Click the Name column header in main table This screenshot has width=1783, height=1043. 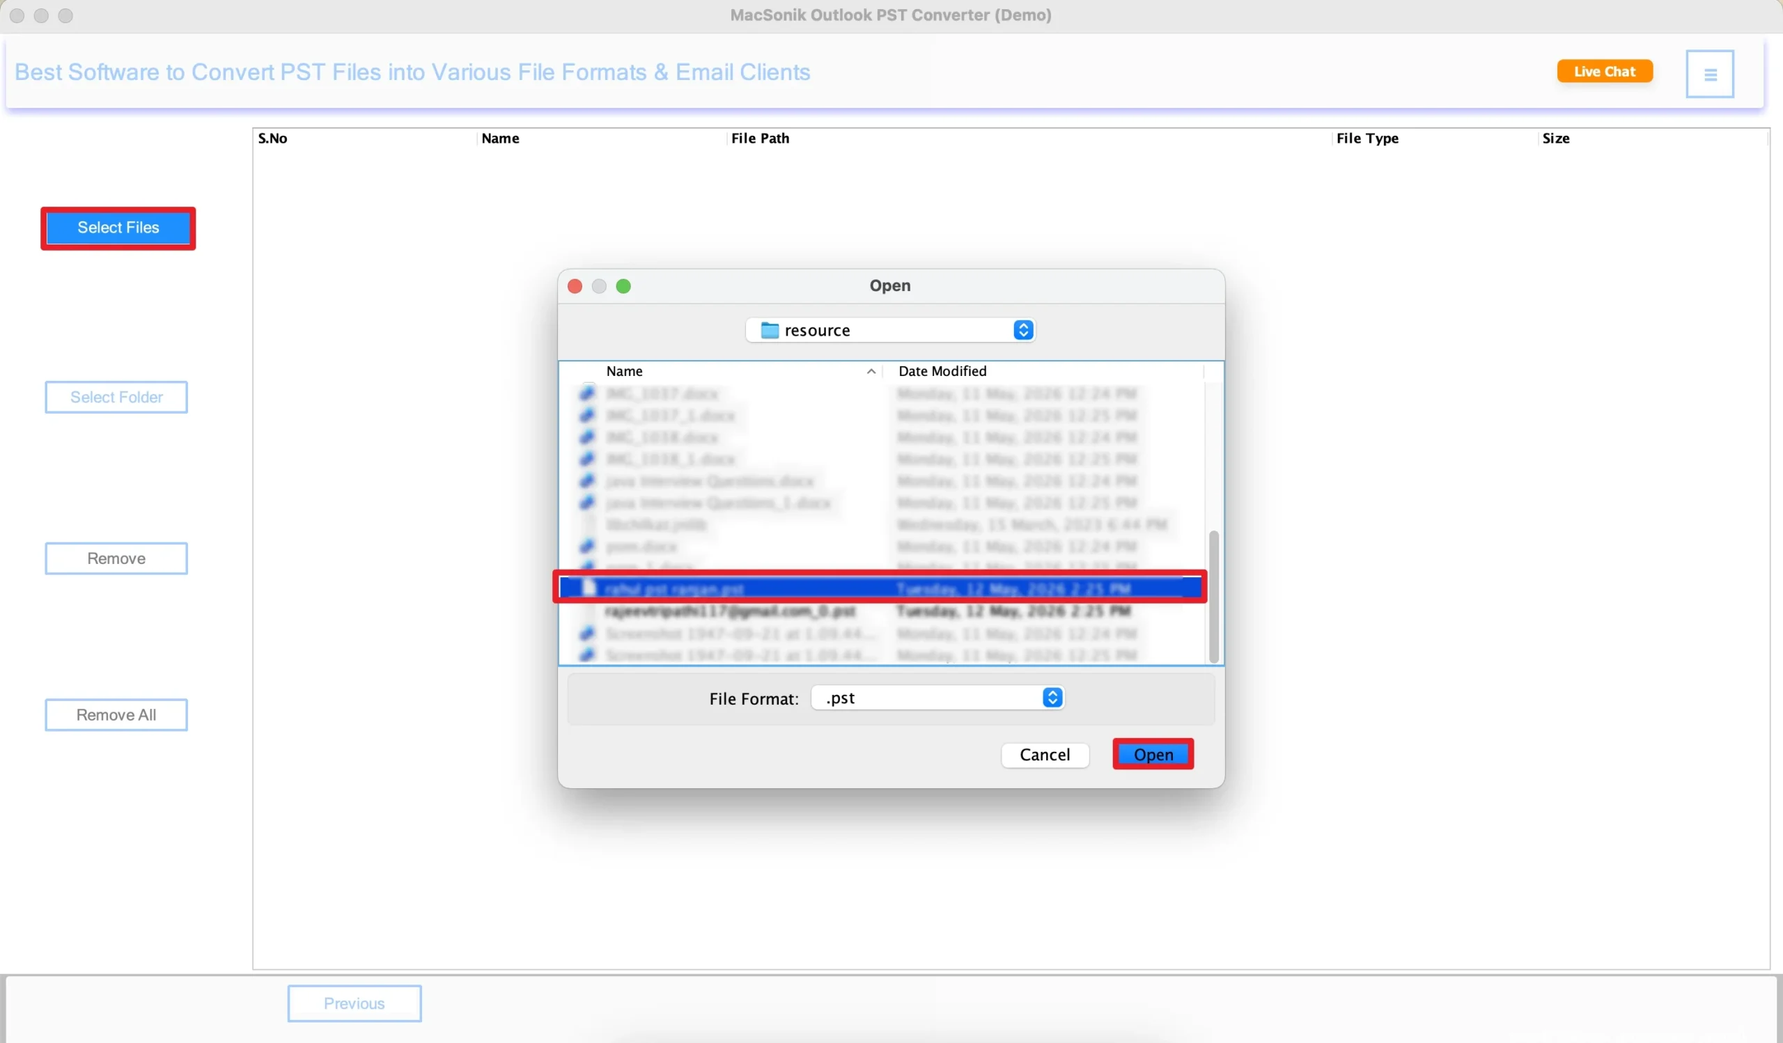[x=500, y=139]
